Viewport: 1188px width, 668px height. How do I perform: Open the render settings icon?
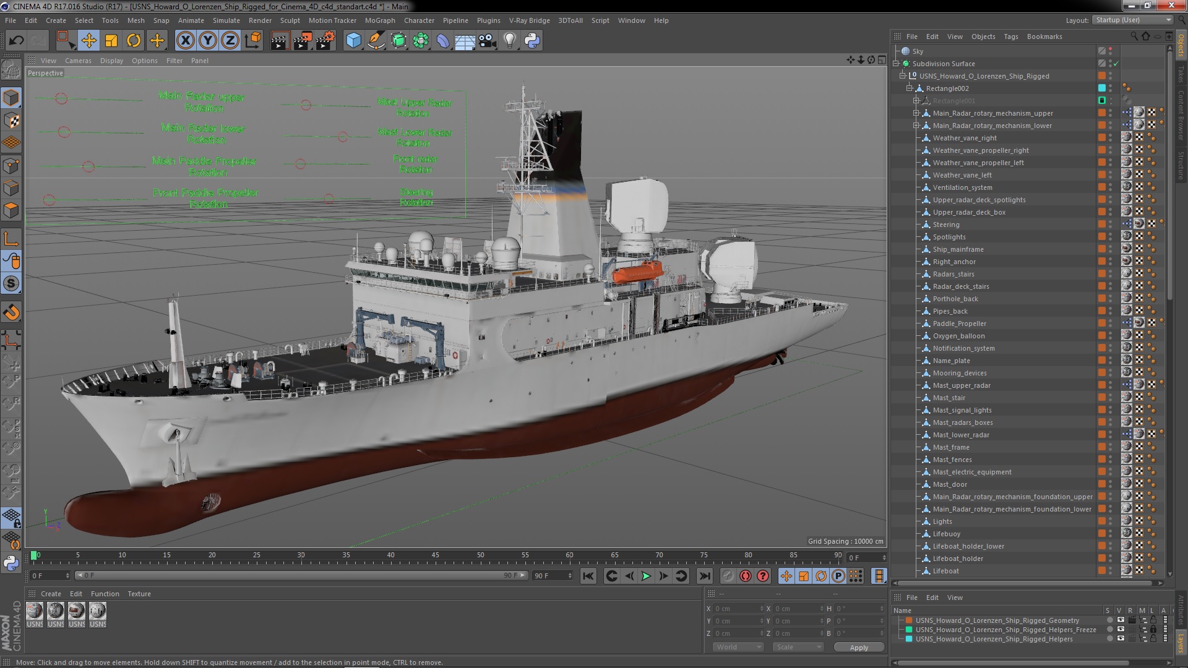pos(325,41)
